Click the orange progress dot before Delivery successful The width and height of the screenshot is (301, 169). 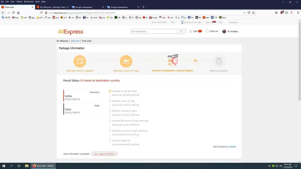click(x=195, y=61)
